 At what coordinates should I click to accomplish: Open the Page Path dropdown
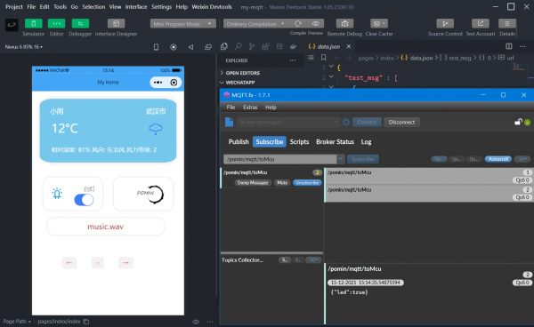(17, 321)
